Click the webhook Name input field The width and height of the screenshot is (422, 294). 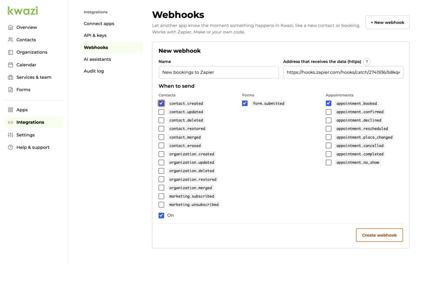click(x=218, y=72)
